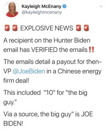The height and width of the screenshot is (131, 106).
Task: Click the blue verified badge
Action: (x=64, y=7)
